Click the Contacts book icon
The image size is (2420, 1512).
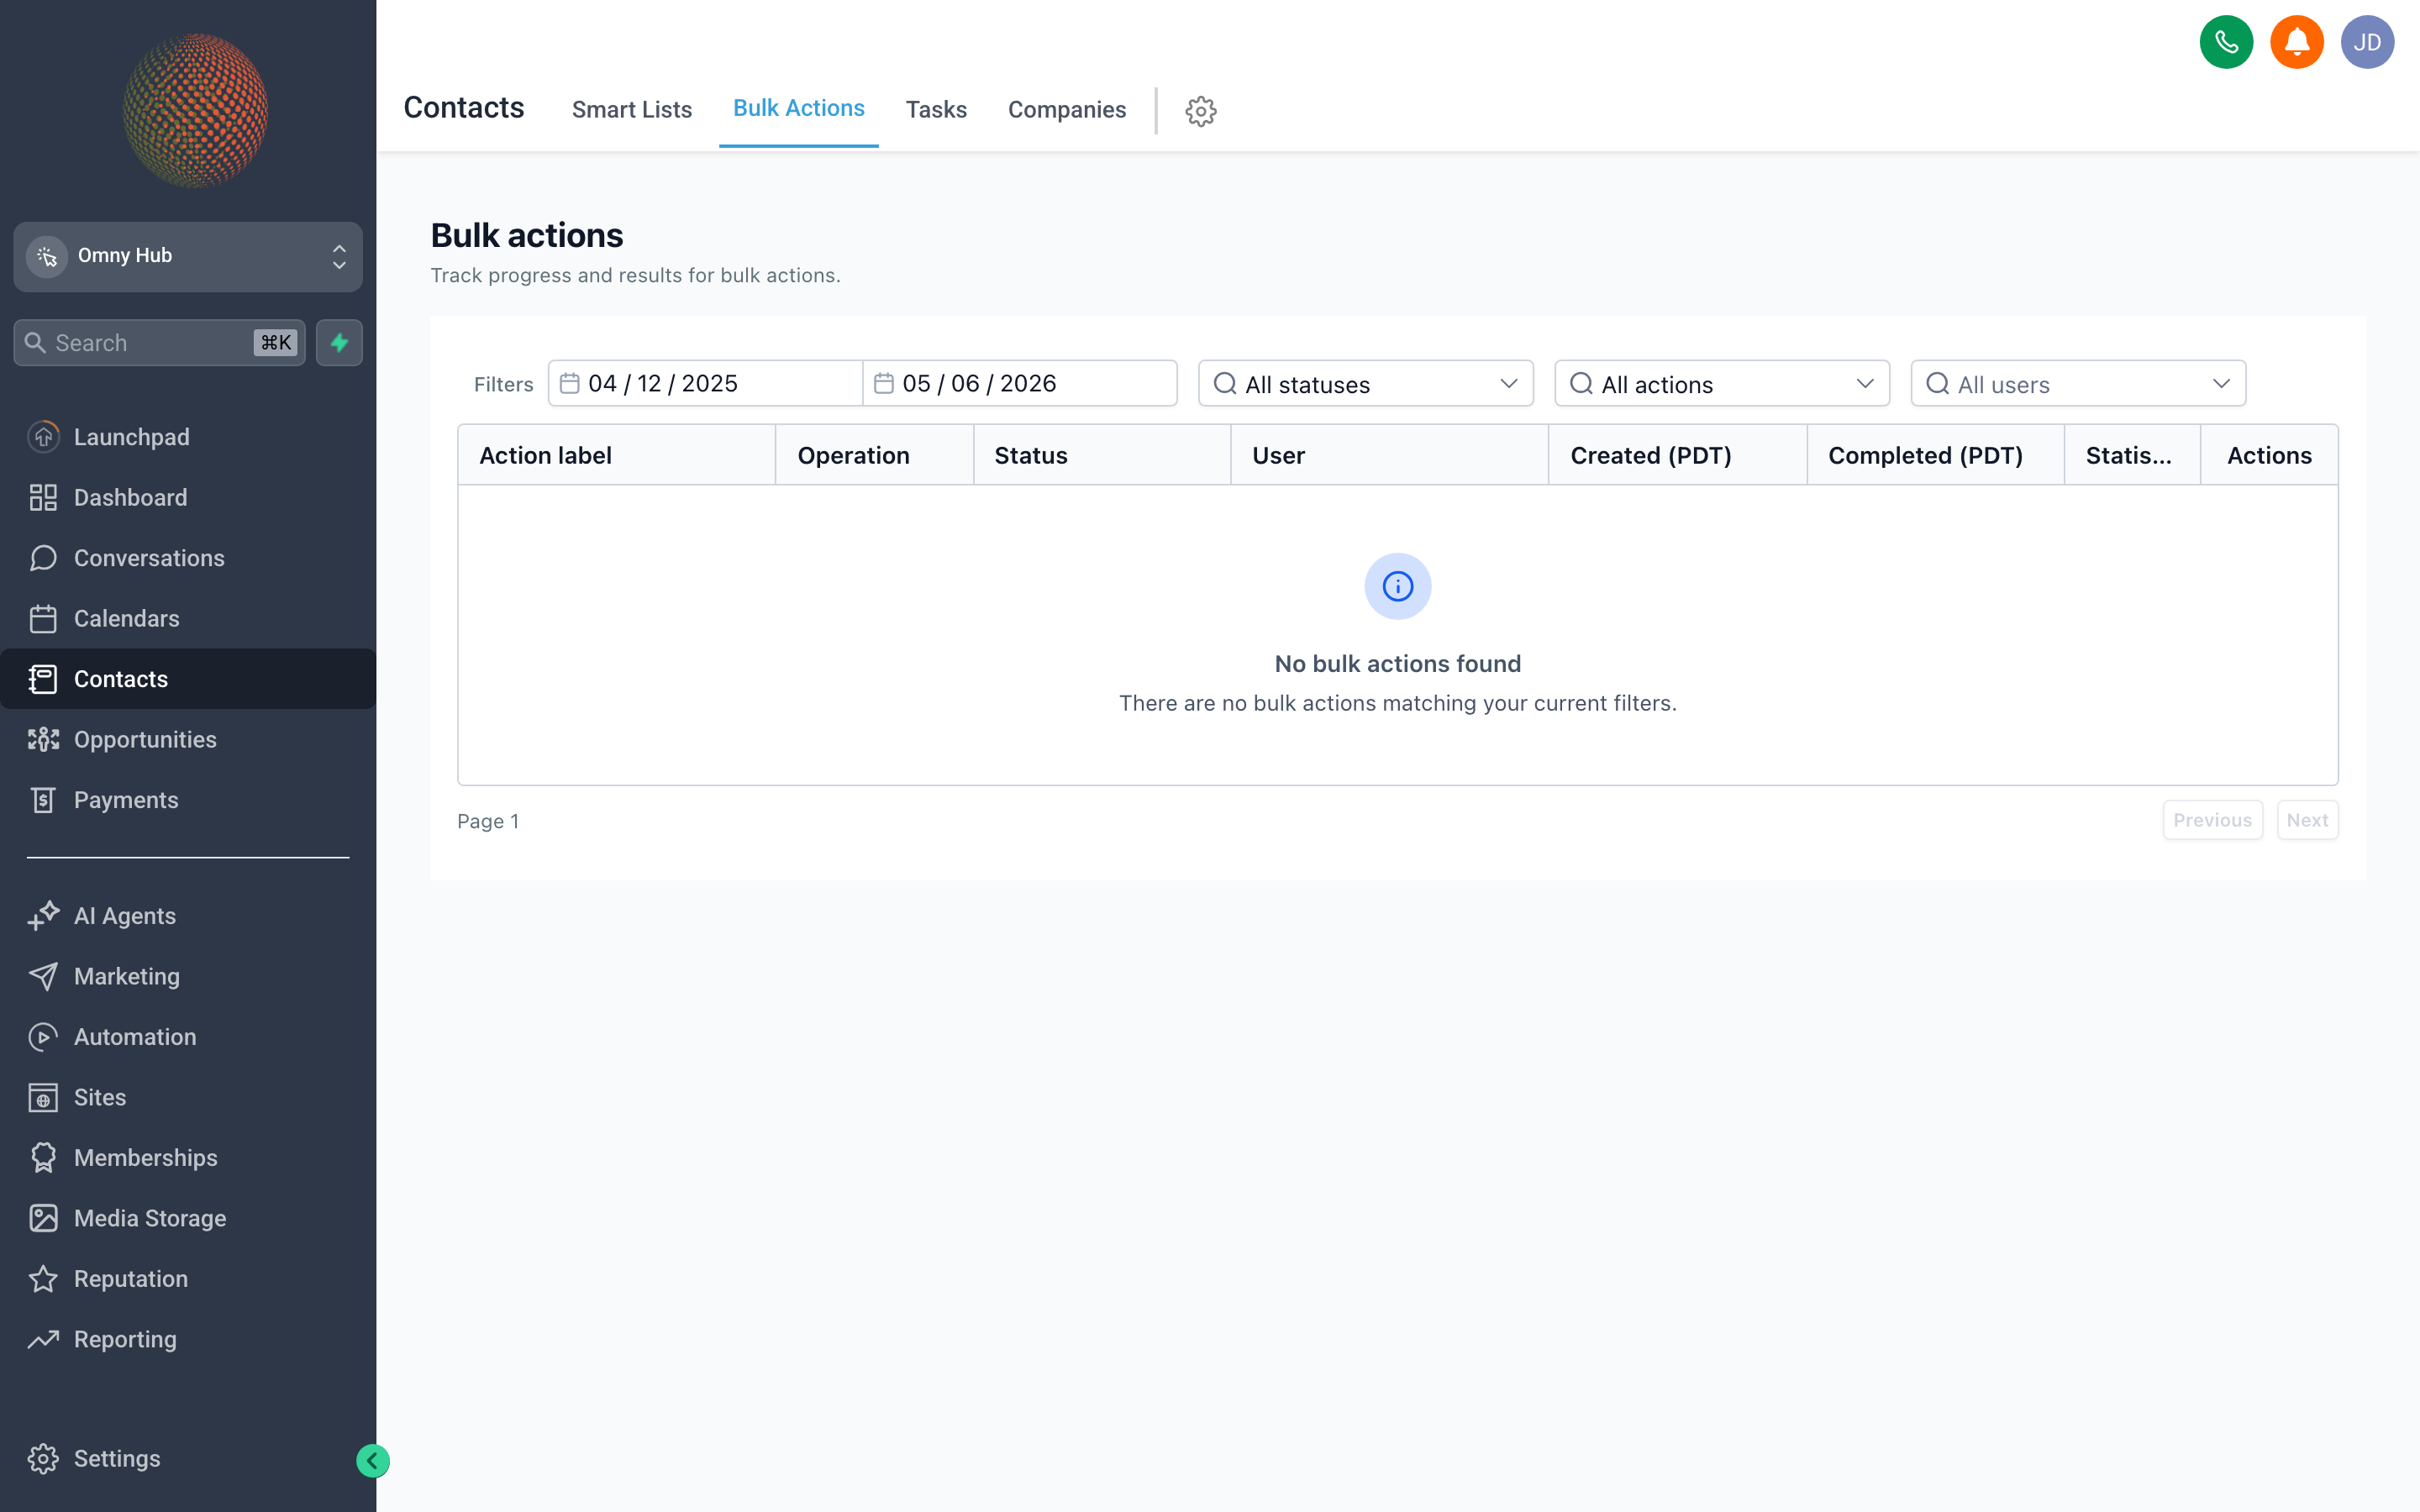pos(43,679)
